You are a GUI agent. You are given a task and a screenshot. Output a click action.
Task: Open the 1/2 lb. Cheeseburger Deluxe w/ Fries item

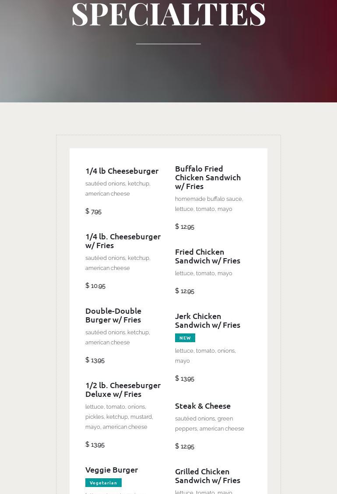(x=123, y=390)
